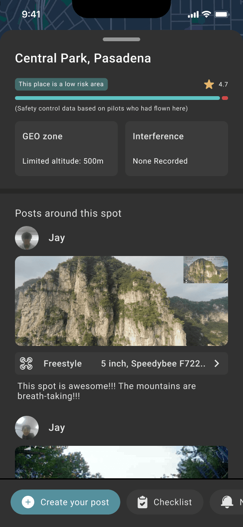Tap the teal safety level progress bar
243x527 pixels.
point(118,98)
